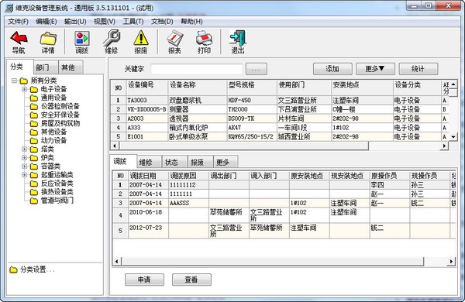Click the 查看 view button
The height and width of the screenshot is (302, 465).
(x=191, y=280)
